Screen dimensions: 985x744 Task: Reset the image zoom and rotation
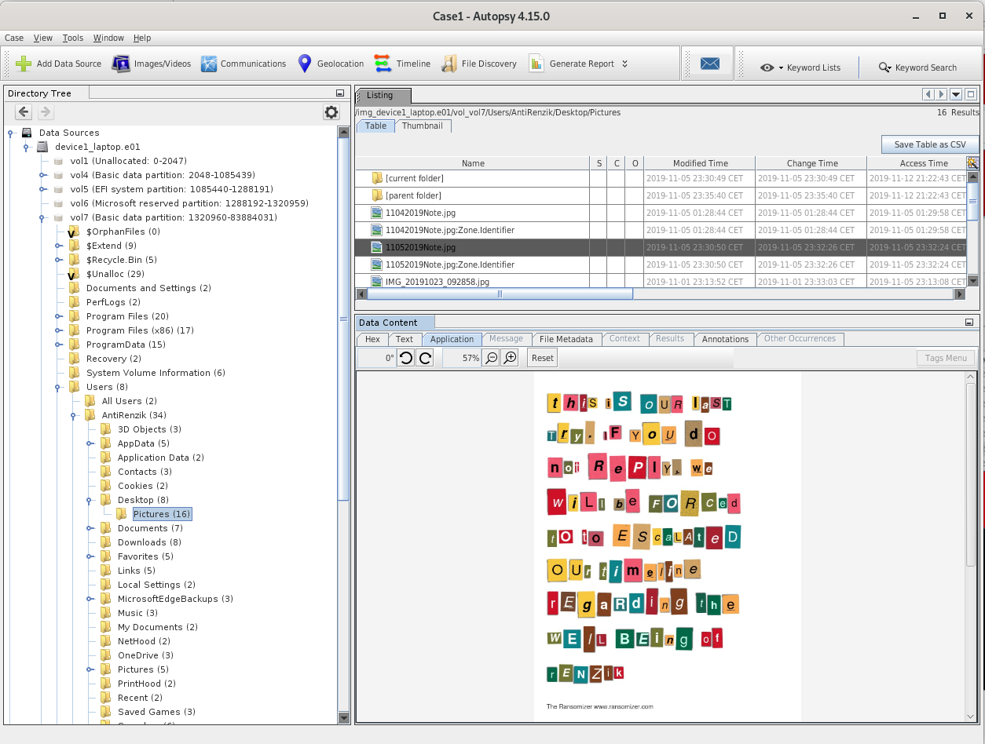pos(542,358)
